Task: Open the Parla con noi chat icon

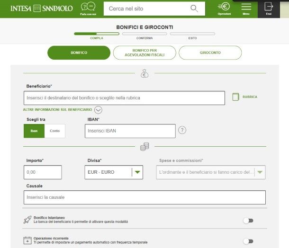Action: 88,7
